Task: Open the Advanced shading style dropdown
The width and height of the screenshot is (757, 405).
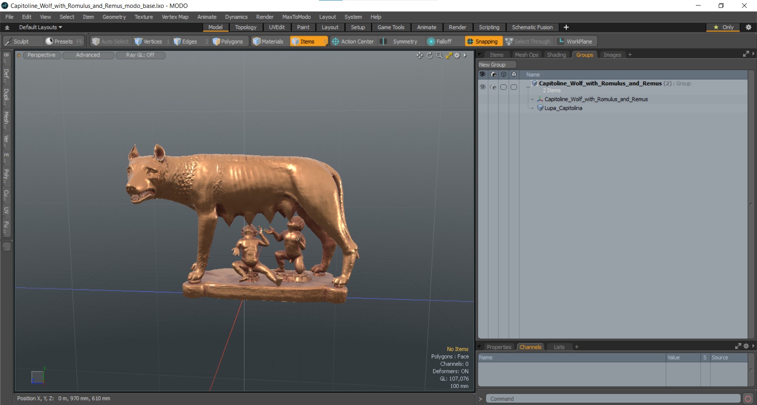Action: (88, 55)
